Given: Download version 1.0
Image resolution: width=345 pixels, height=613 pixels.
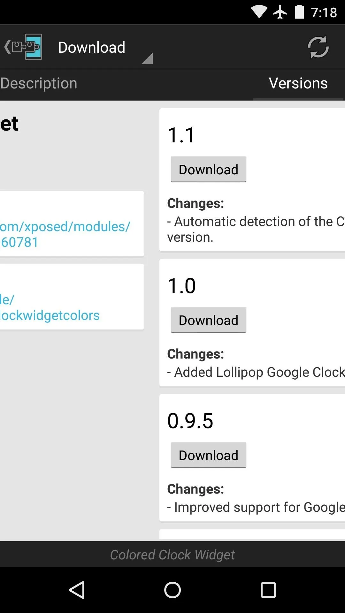Looking at the screenshot, I should tap(208, 320).
